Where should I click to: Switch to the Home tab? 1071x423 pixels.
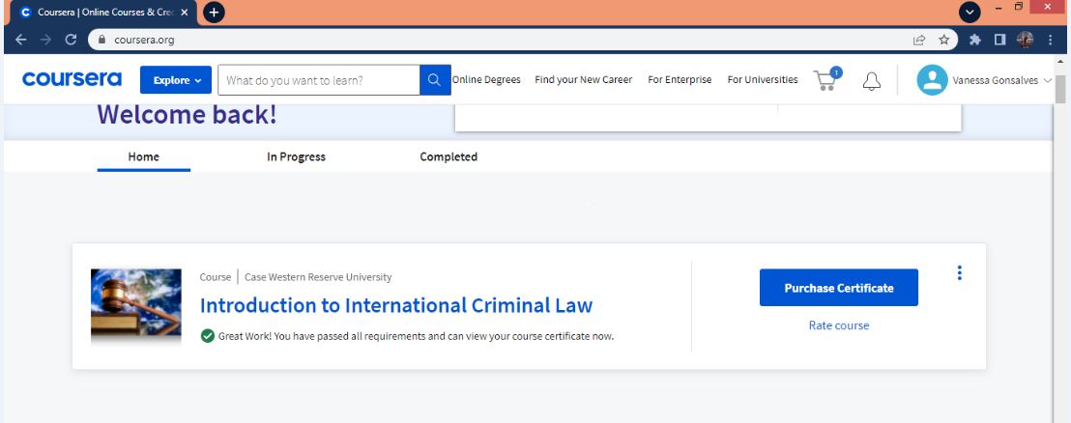[x=143, y=156]
